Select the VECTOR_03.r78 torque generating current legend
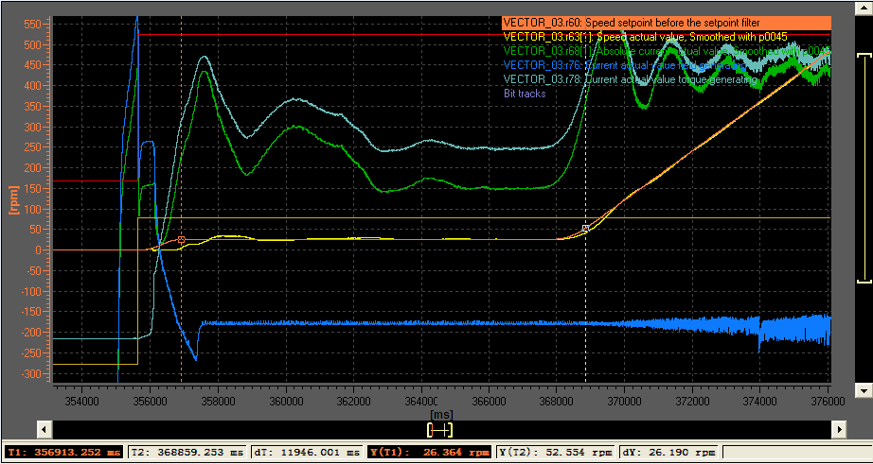This screenshot has height=464, width=873. click(631, 79)
